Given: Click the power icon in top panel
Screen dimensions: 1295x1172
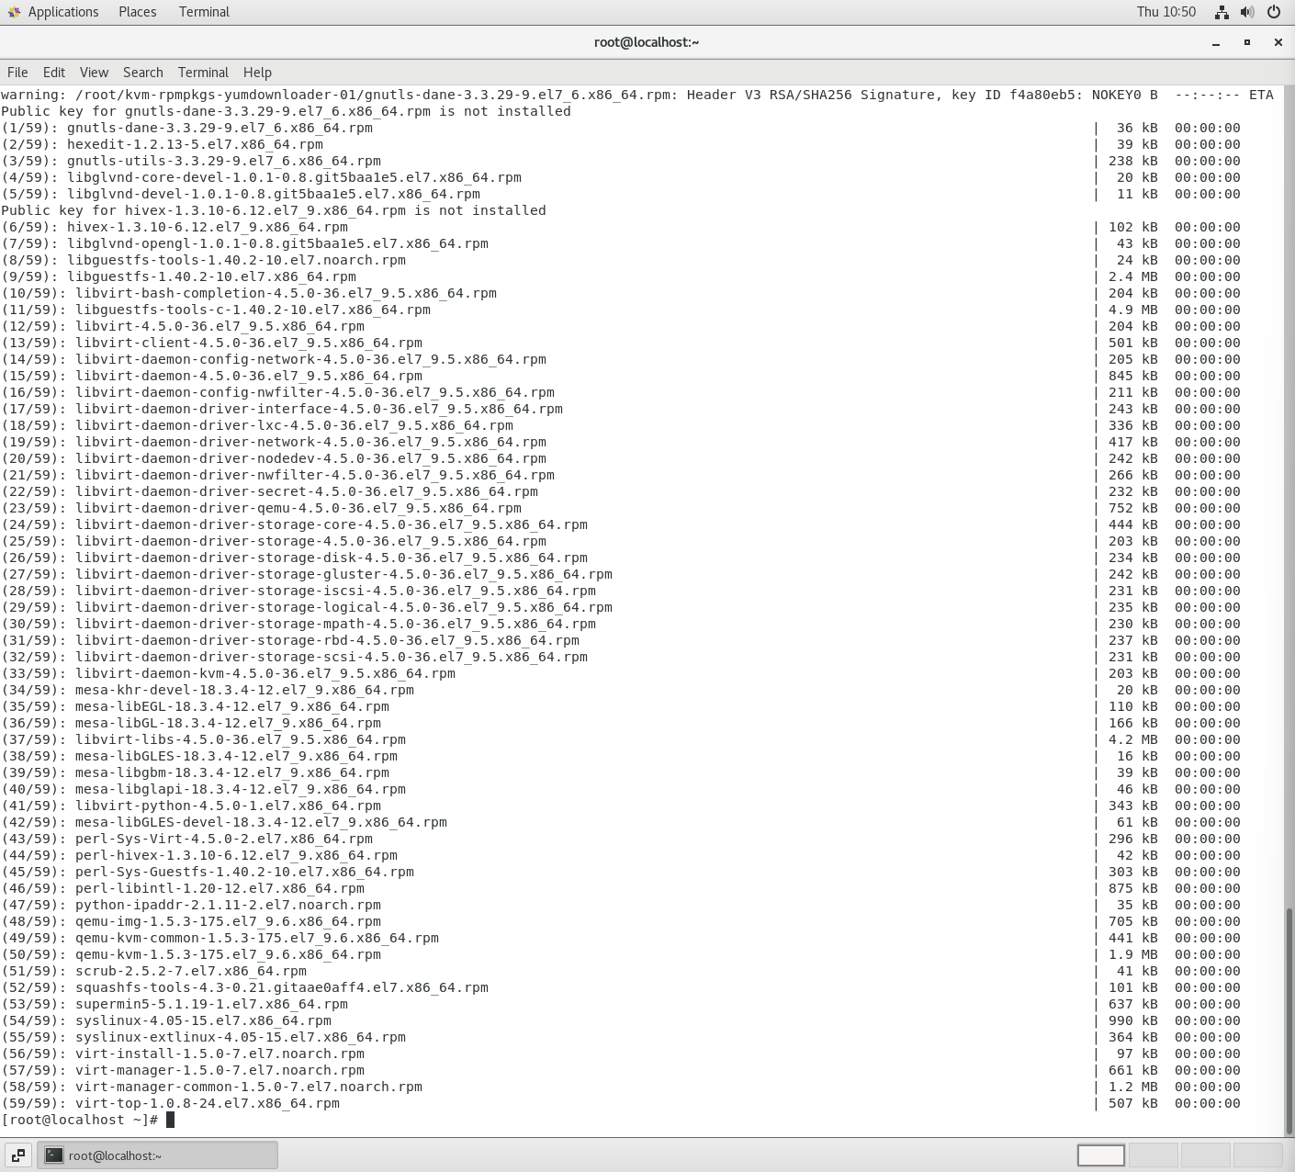Looking at the screenshot, I should pyautogui.click(x=1274, y=12).
